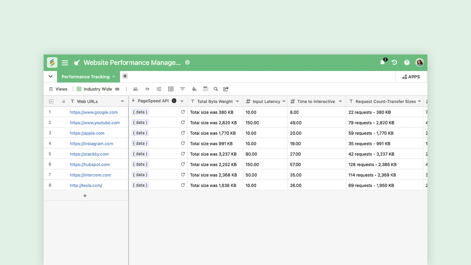Change row height icon
This screenshot has height=265, width=471.
tap(205, 89)
